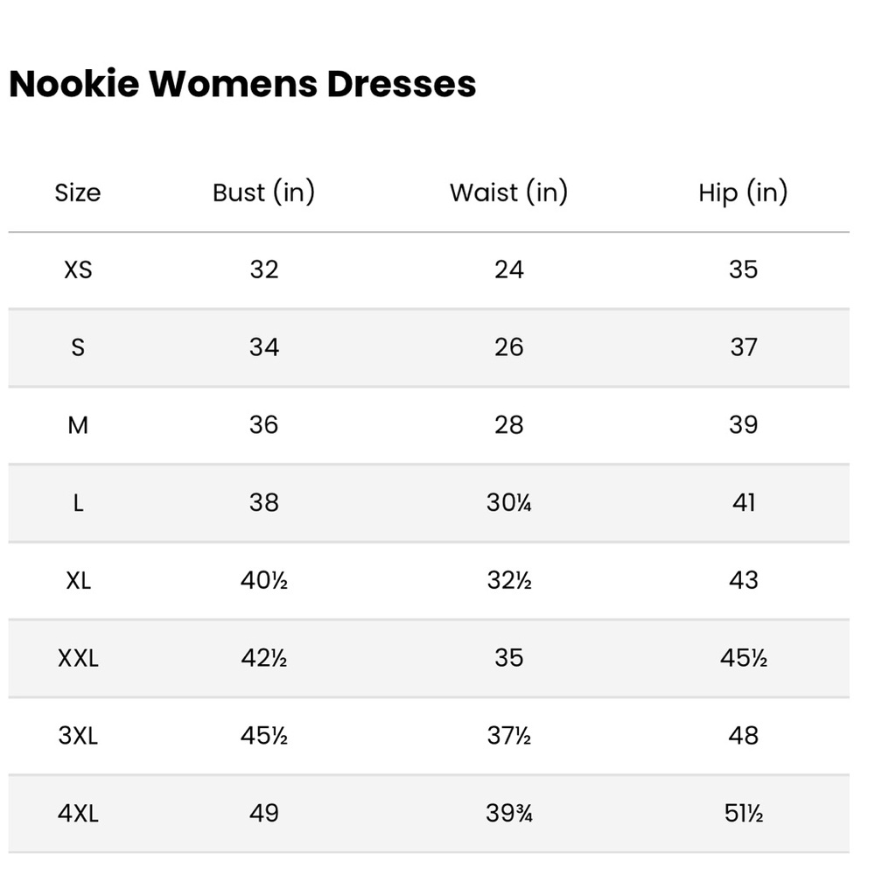Click the L size row label
Screen dimensions: 875x875
78,503
